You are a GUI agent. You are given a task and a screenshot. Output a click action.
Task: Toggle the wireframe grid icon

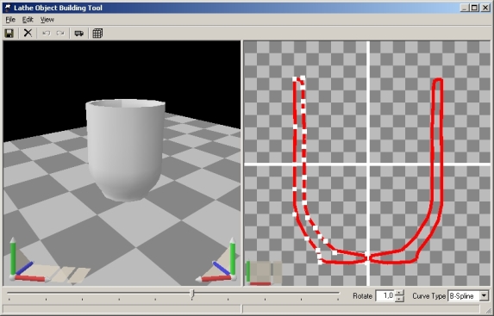pos(97,33)
